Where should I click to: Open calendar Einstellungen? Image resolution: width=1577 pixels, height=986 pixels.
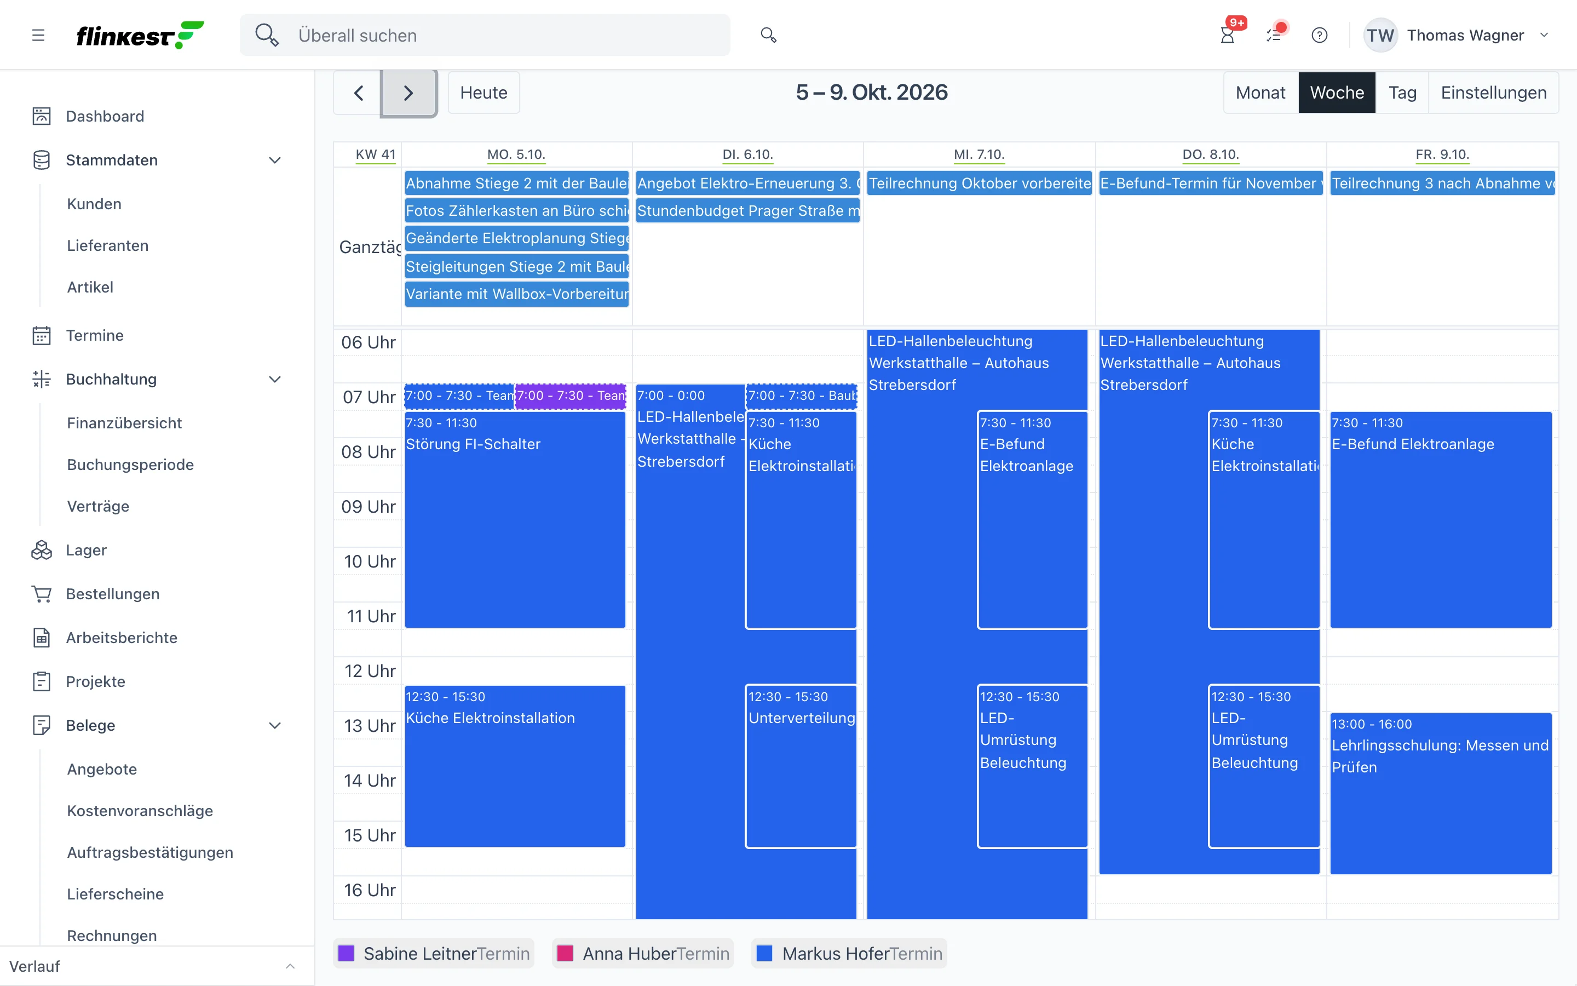[1493, 93]
